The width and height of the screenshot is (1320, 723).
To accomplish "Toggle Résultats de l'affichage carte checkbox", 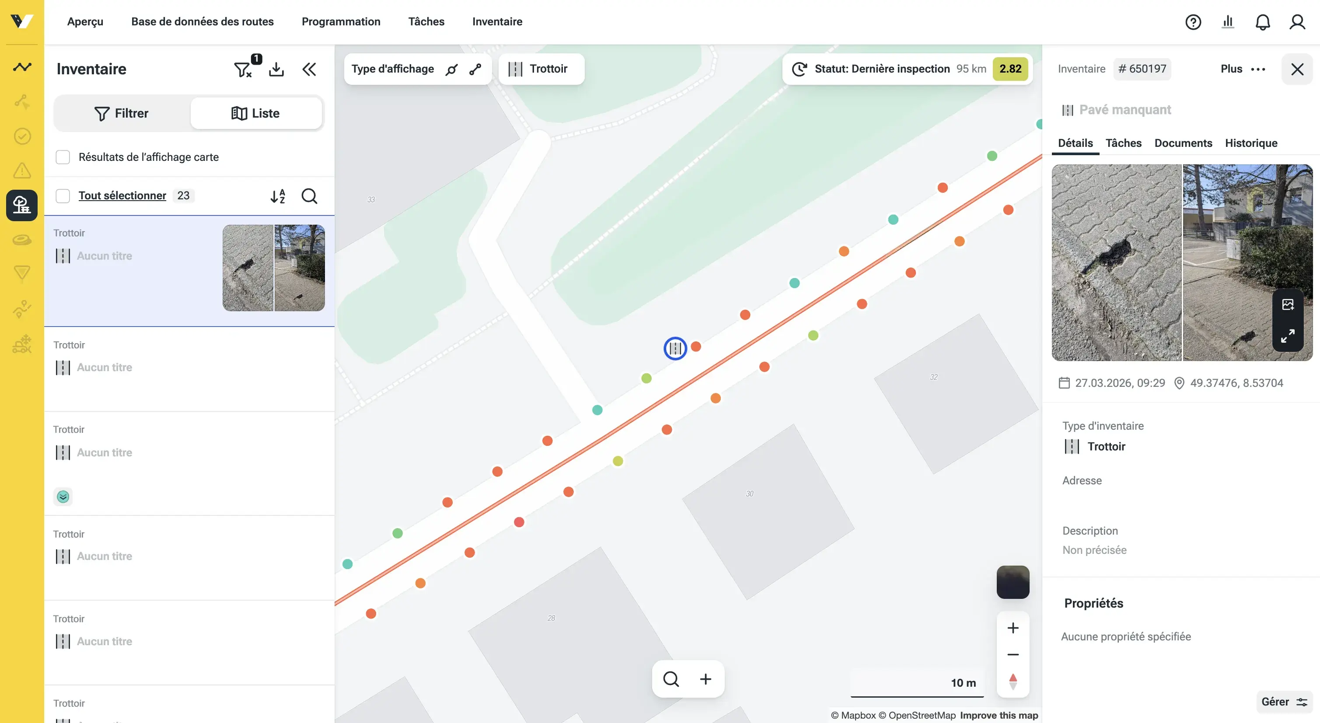I will coord(63,157).
